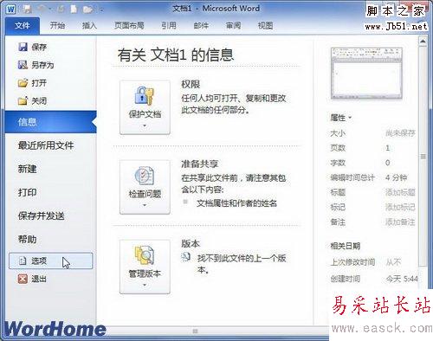
Task: Click the Save icon in quick access toolbar
Action: [28, 10]
